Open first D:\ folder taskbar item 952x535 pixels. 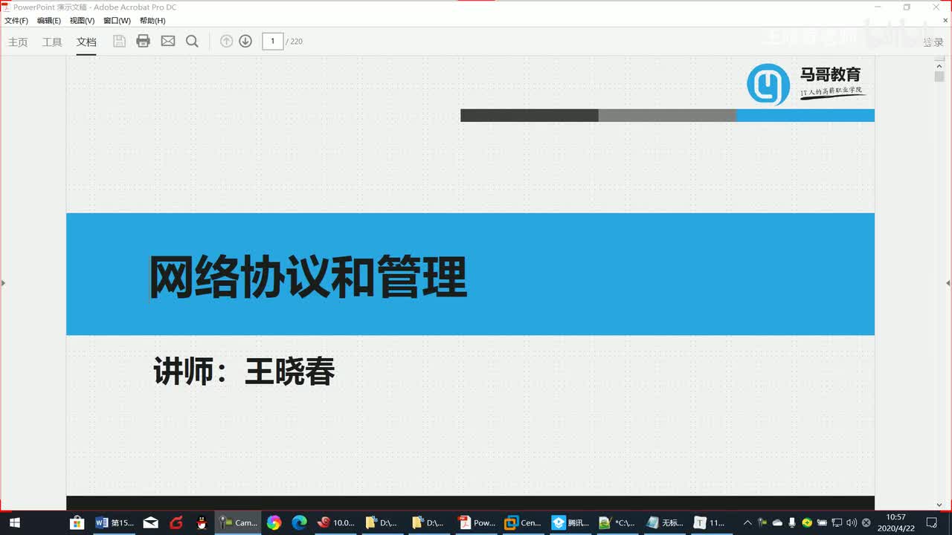click(382, 522)
